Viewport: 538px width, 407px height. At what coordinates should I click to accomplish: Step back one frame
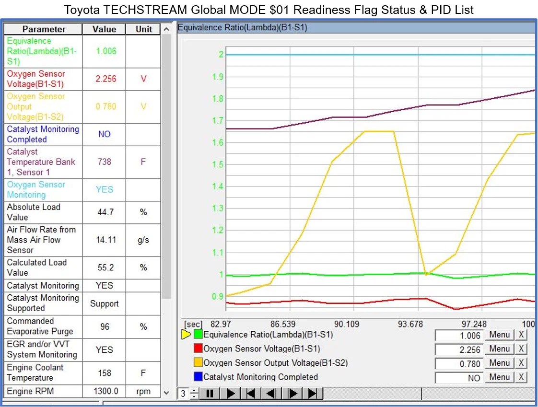(x=271, y=393)
